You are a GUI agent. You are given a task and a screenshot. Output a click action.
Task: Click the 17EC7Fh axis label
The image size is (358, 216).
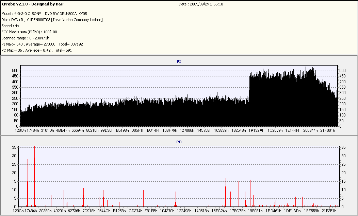(238, 211)
